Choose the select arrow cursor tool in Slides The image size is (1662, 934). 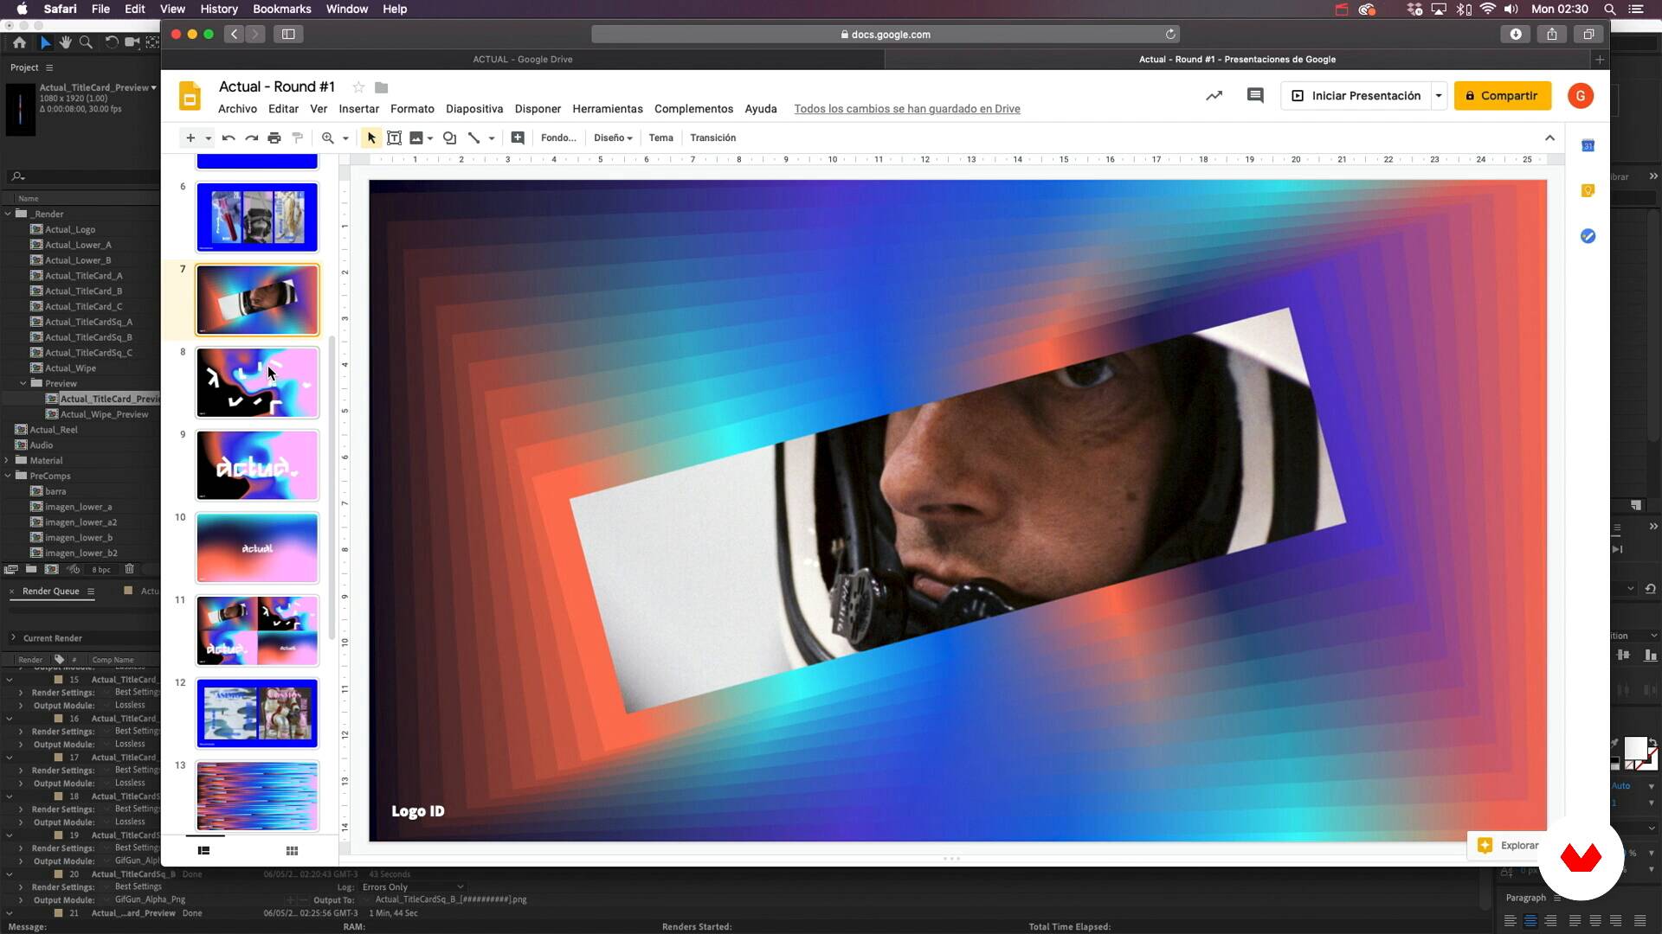(x=371, y=138)
